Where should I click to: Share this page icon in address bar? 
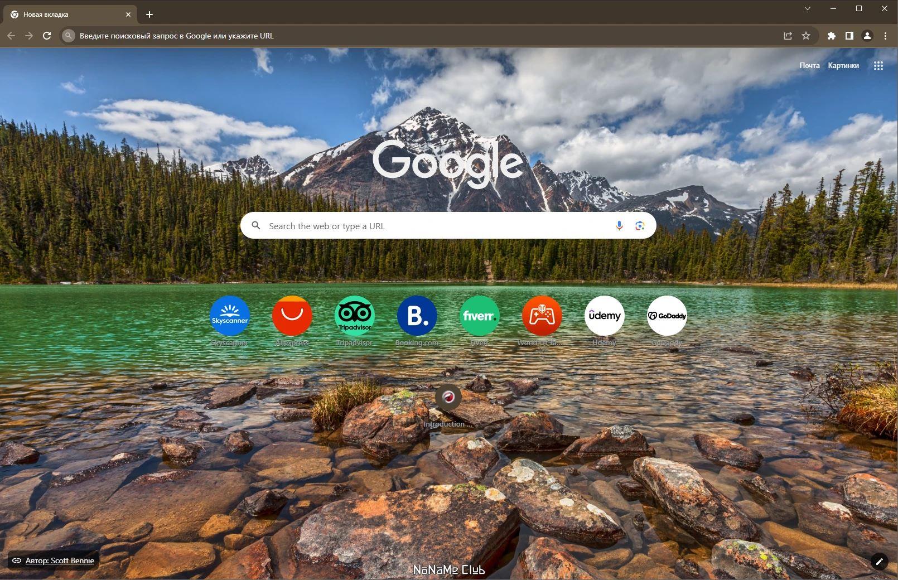[788, 36]
